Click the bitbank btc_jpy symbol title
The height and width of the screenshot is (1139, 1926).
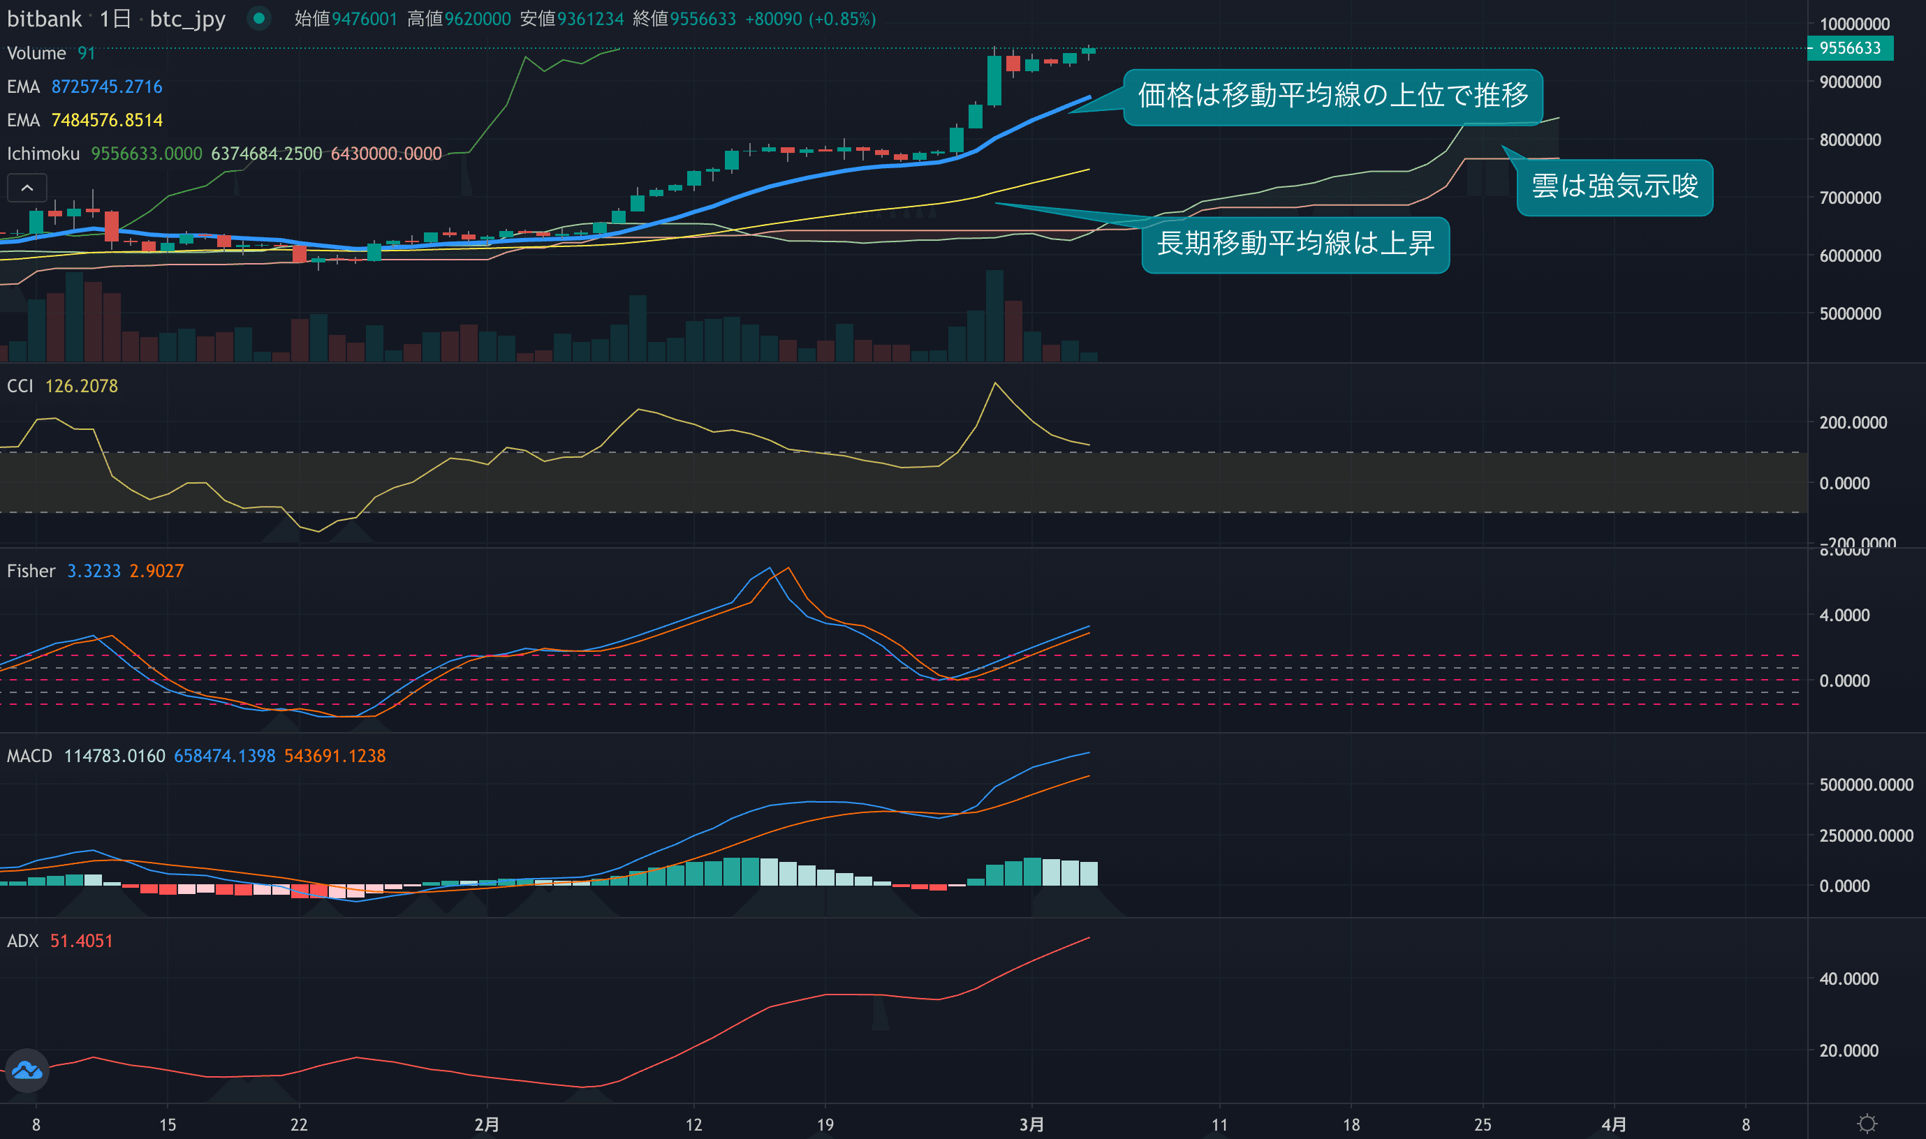coord(115,18)
